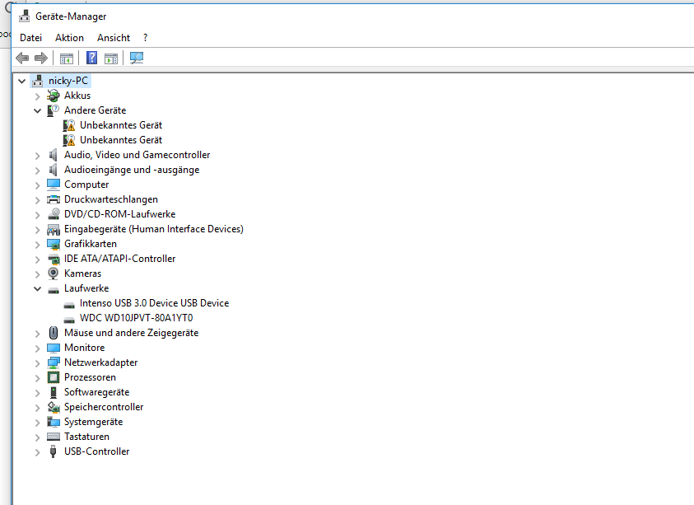This screenshot has width=694, height=505.
Task: Show or hide the console tree icon
Action: tap(67, 58)
